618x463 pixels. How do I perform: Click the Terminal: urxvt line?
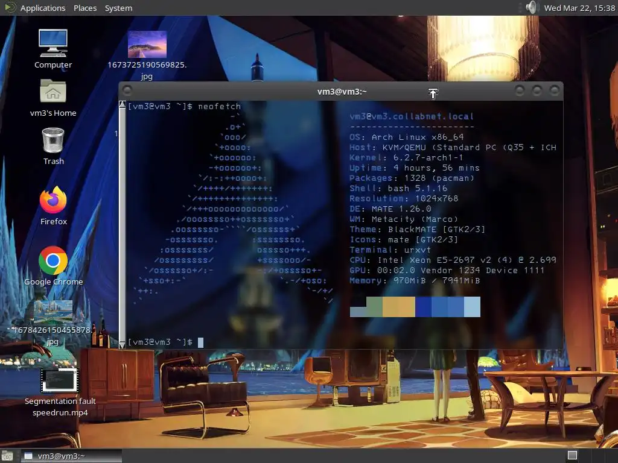(x=390, y=250)
